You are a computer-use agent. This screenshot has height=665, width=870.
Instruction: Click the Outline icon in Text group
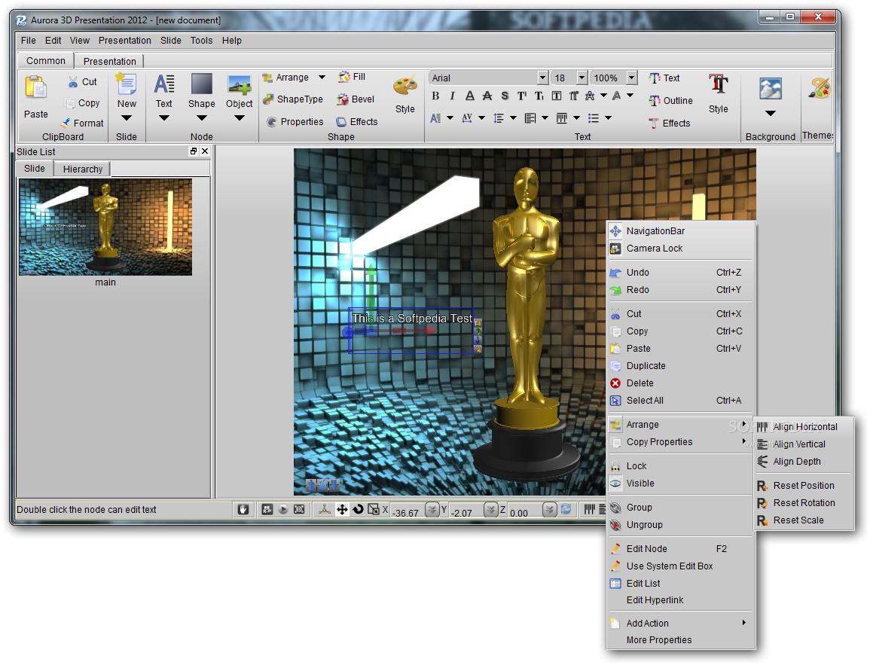[x=654, y=101]
